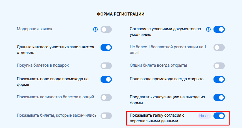The width and height of the screenshot is (242, 128).
Task: Switch on Показывать билеты, которые закончились
Action: coord(106,116)
